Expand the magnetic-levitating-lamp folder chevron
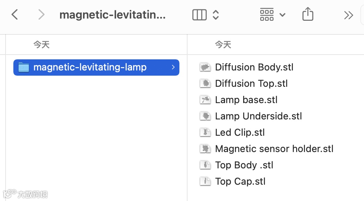The image size is (364, 201). click(173, 67)
